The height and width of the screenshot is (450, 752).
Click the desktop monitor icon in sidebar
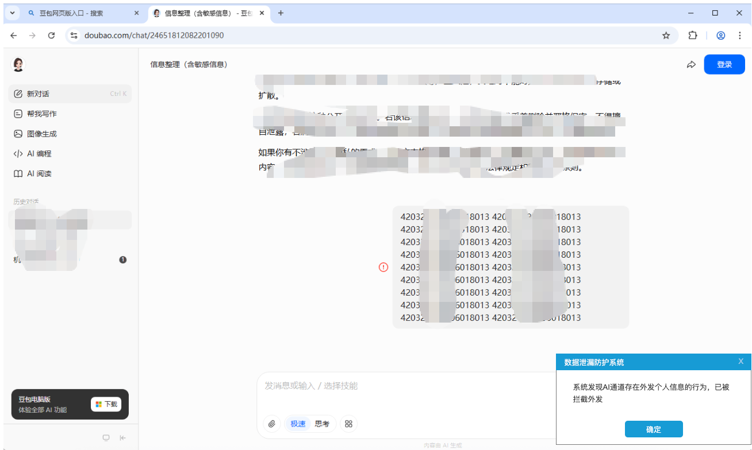pyautogui.click(x=106, y=438)
